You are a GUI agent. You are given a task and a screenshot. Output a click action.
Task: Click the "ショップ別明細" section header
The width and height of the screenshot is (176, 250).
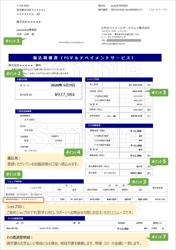point(44,181)
